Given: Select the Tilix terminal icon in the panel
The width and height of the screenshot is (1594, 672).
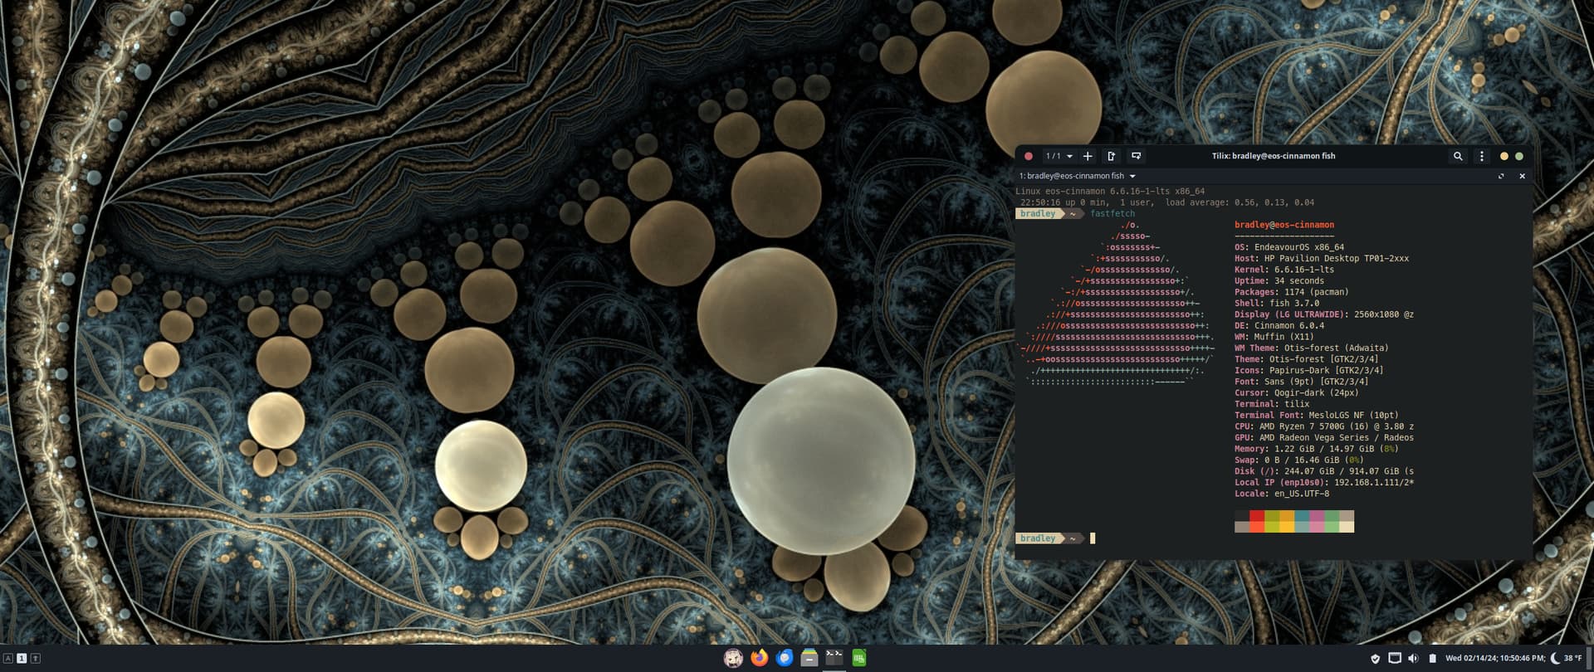Looking at the screenshot, I should point(834,658).
